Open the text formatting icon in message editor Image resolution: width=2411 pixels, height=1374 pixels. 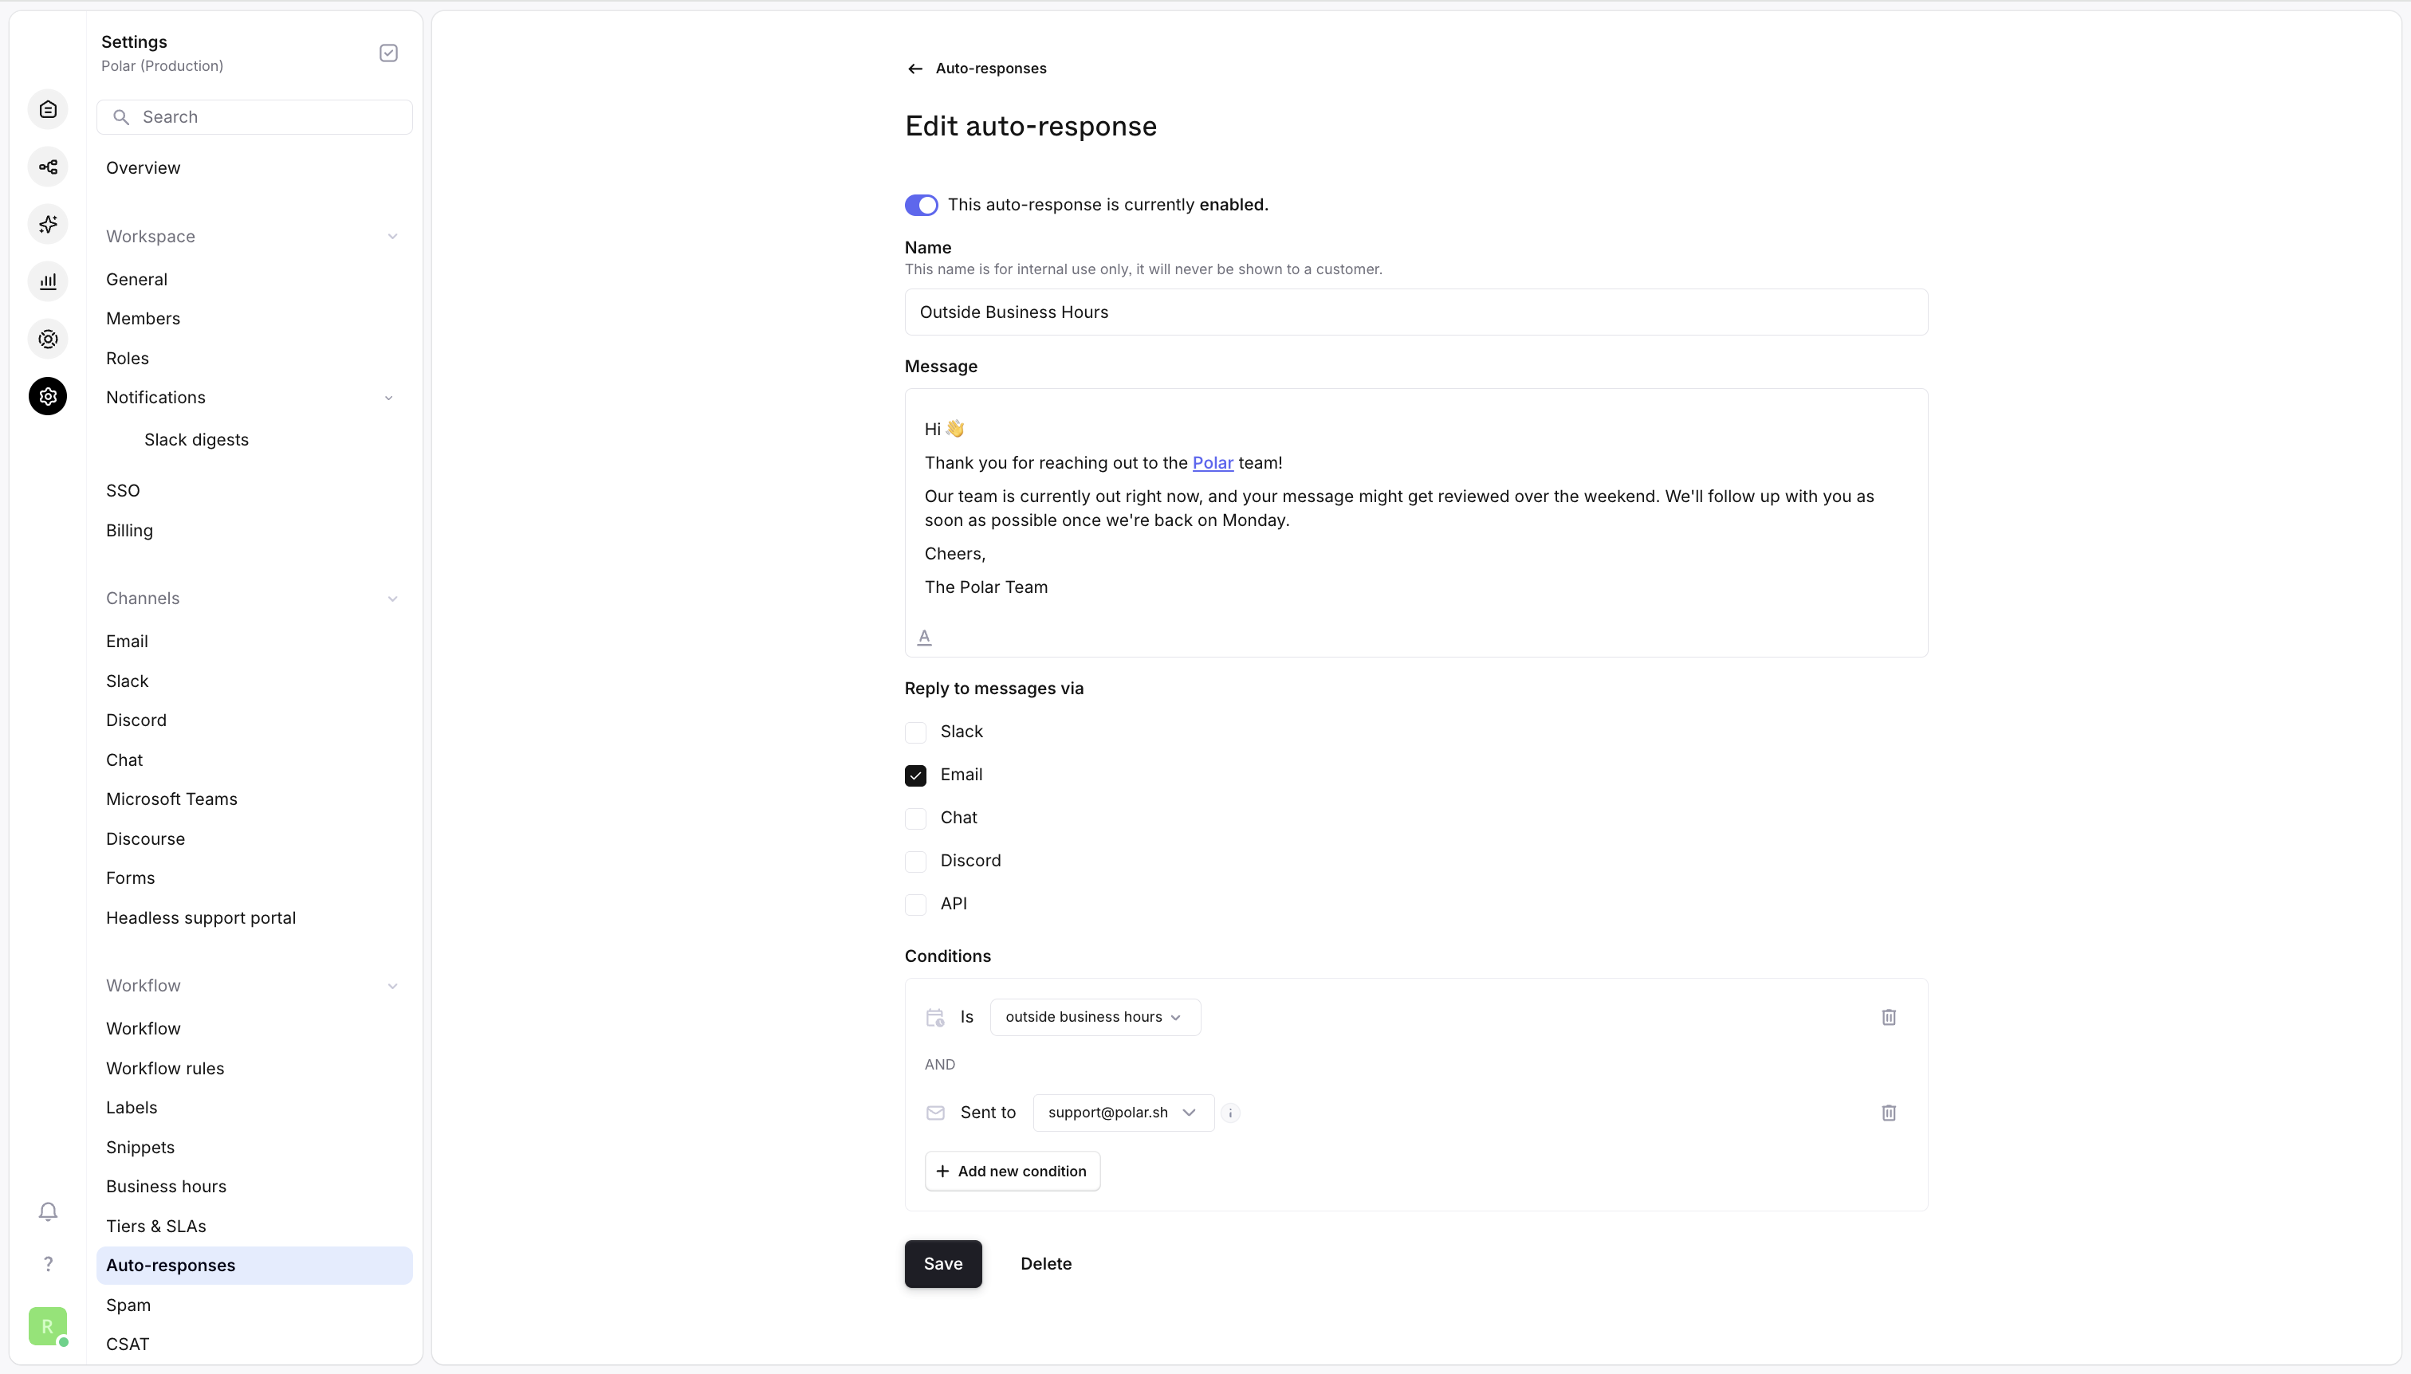pos(924,637)
